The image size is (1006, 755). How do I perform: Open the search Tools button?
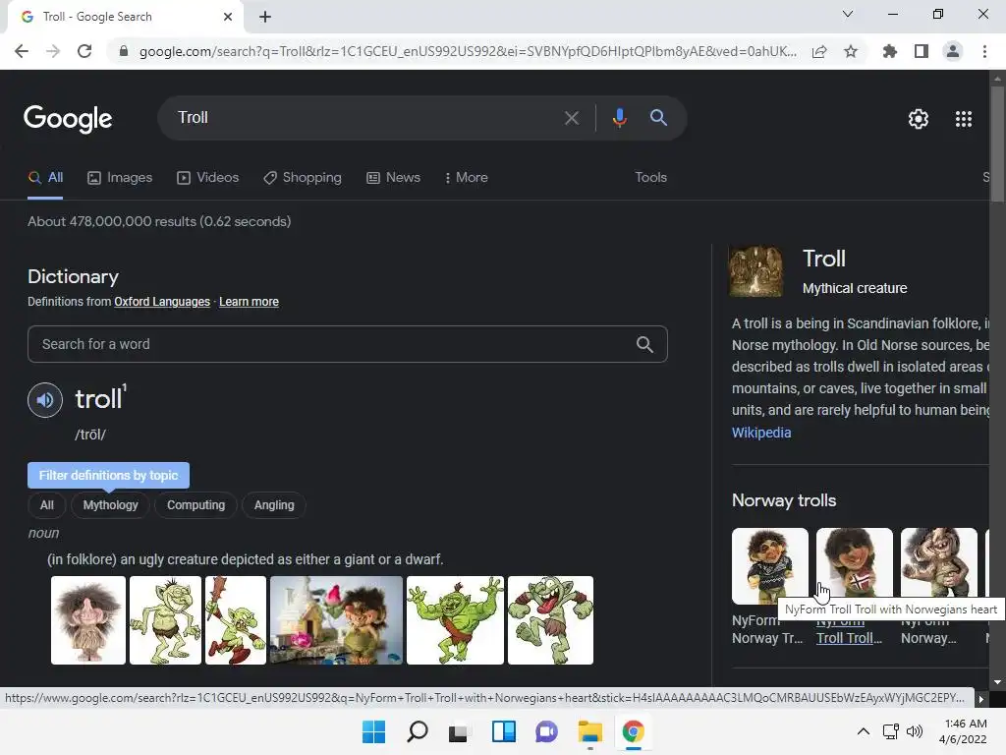650,178
